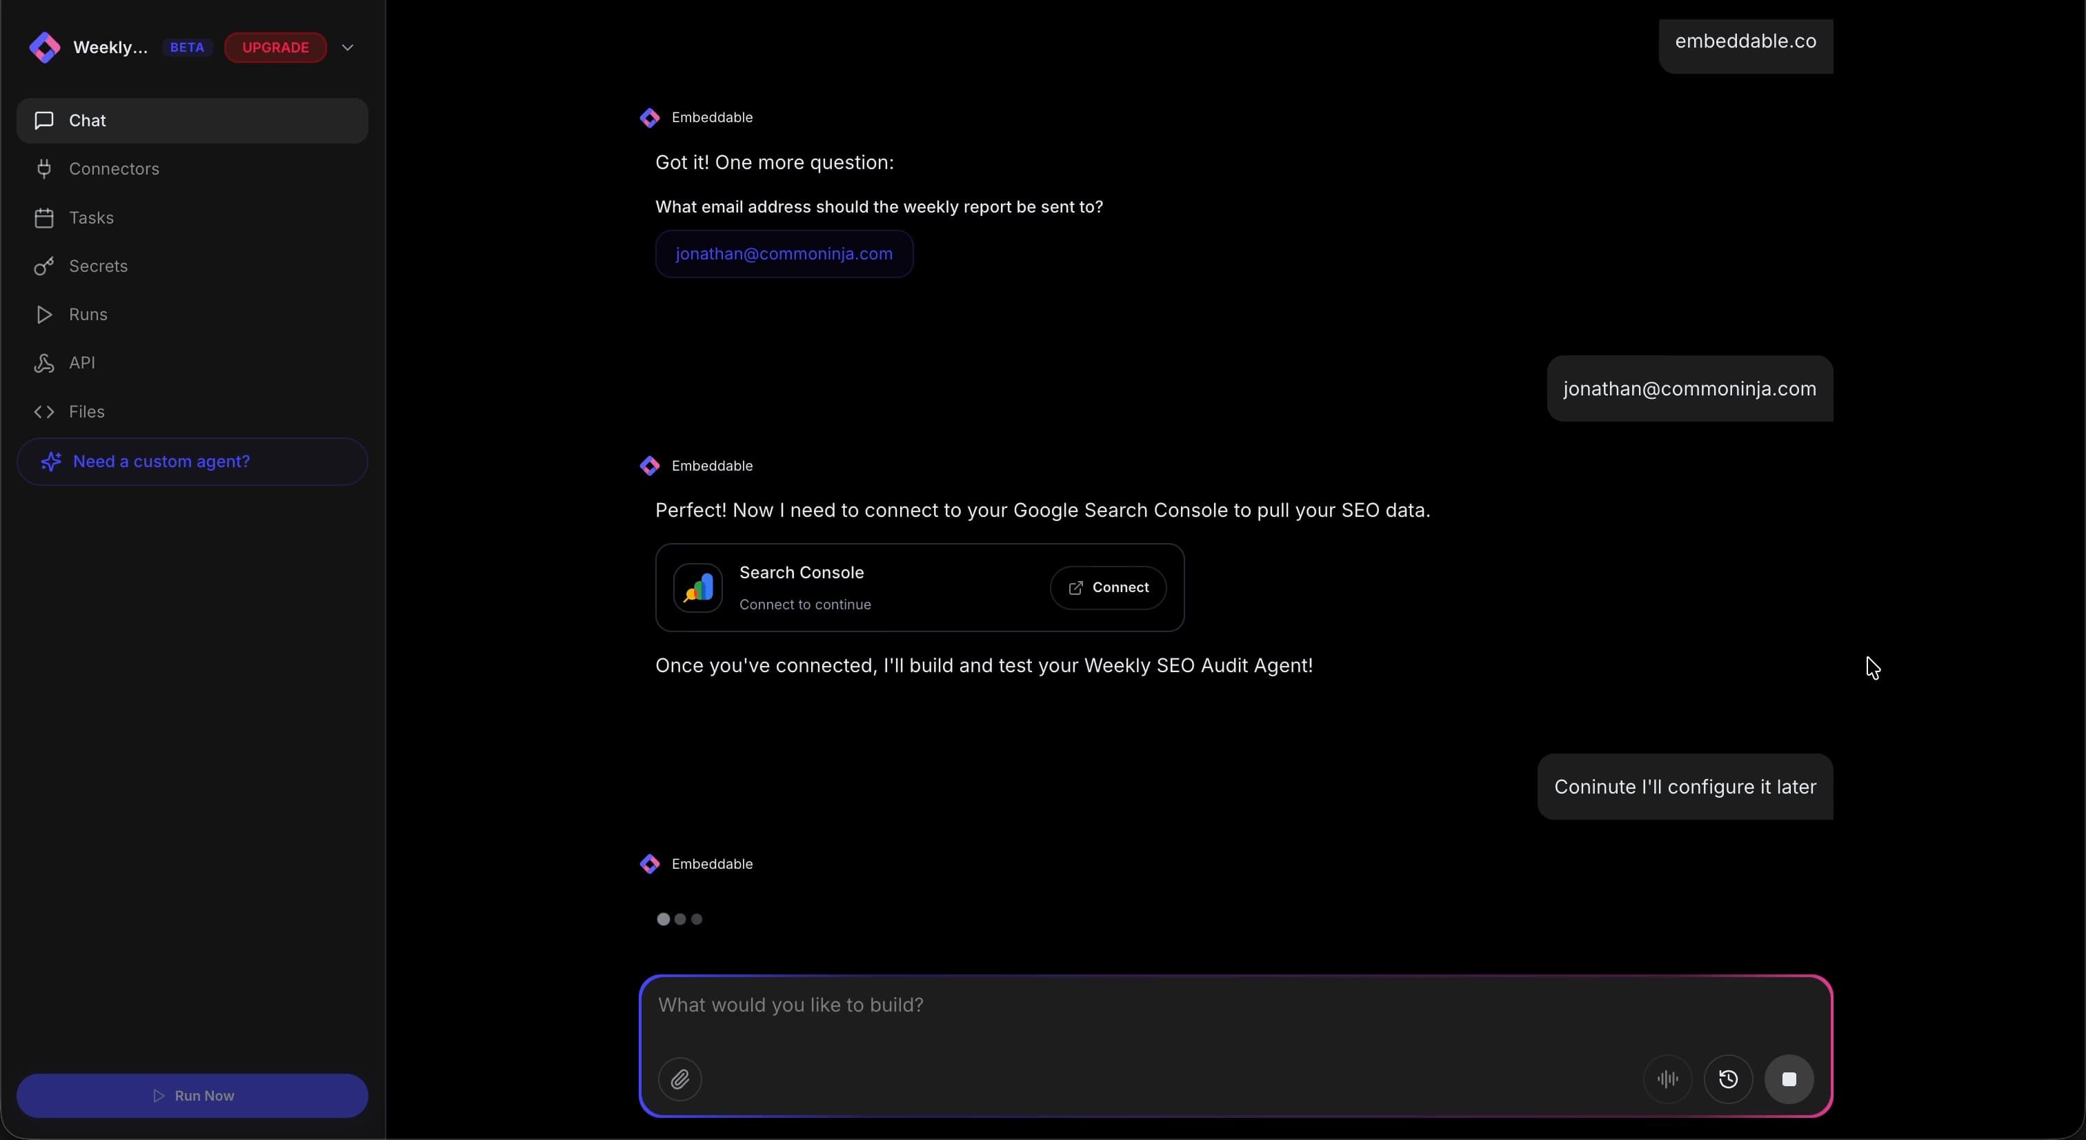Open the API section

click(81, 363)
